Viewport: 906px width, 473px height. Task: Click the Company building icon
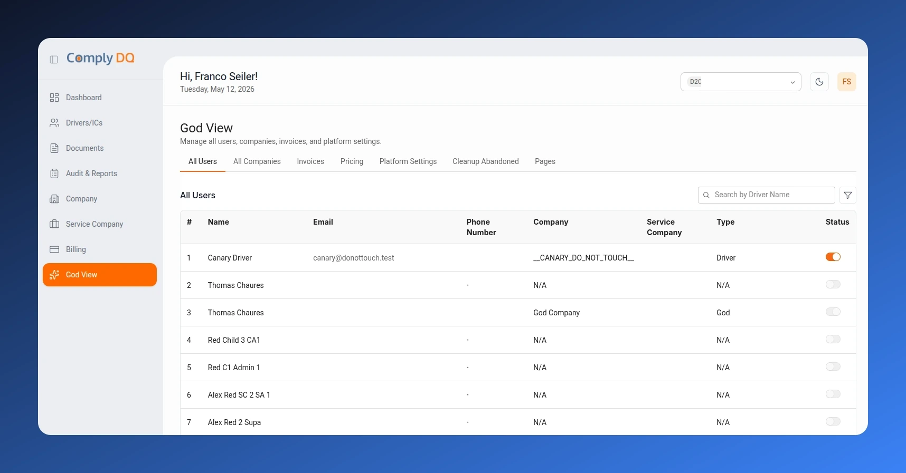click(54, 199)
